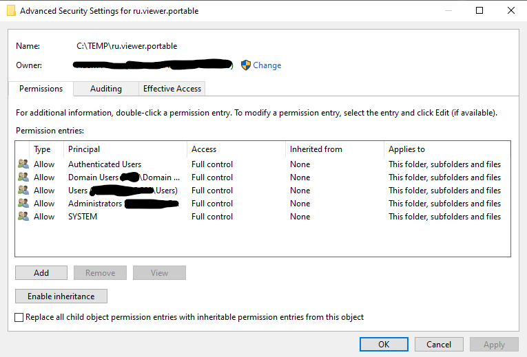
Task: Sort by the Inherited from column header
Action: click(x=316, y=149)
